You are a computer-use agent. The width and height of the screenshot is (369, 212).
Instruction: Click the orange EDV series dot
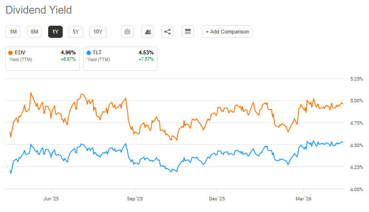(x=11, y=52)
